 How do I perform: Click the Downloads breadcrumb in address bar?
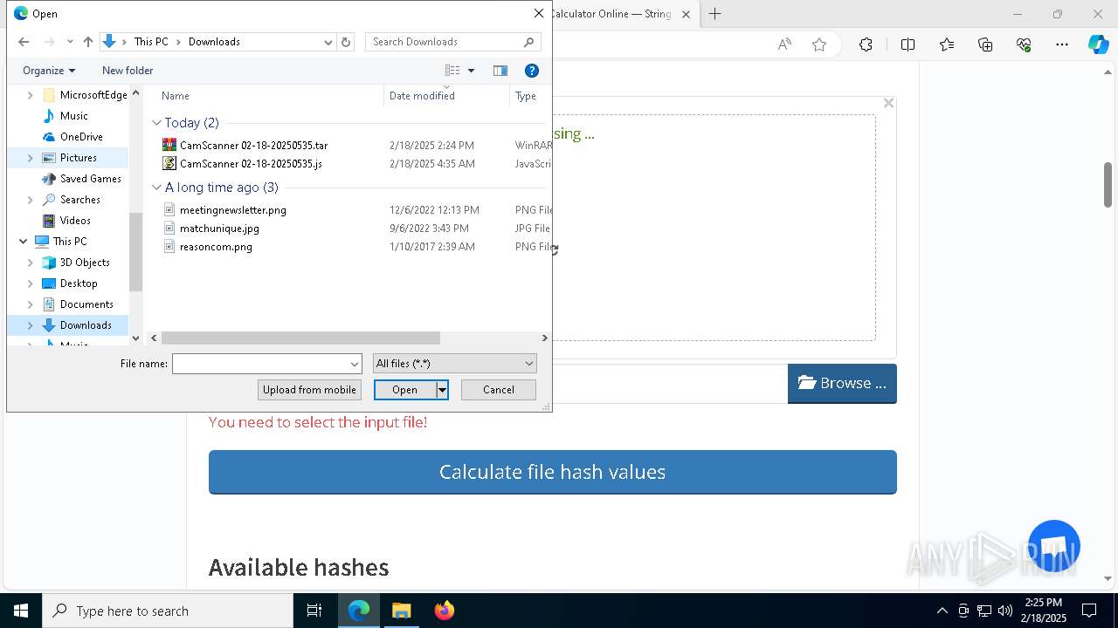coord(214,42)
